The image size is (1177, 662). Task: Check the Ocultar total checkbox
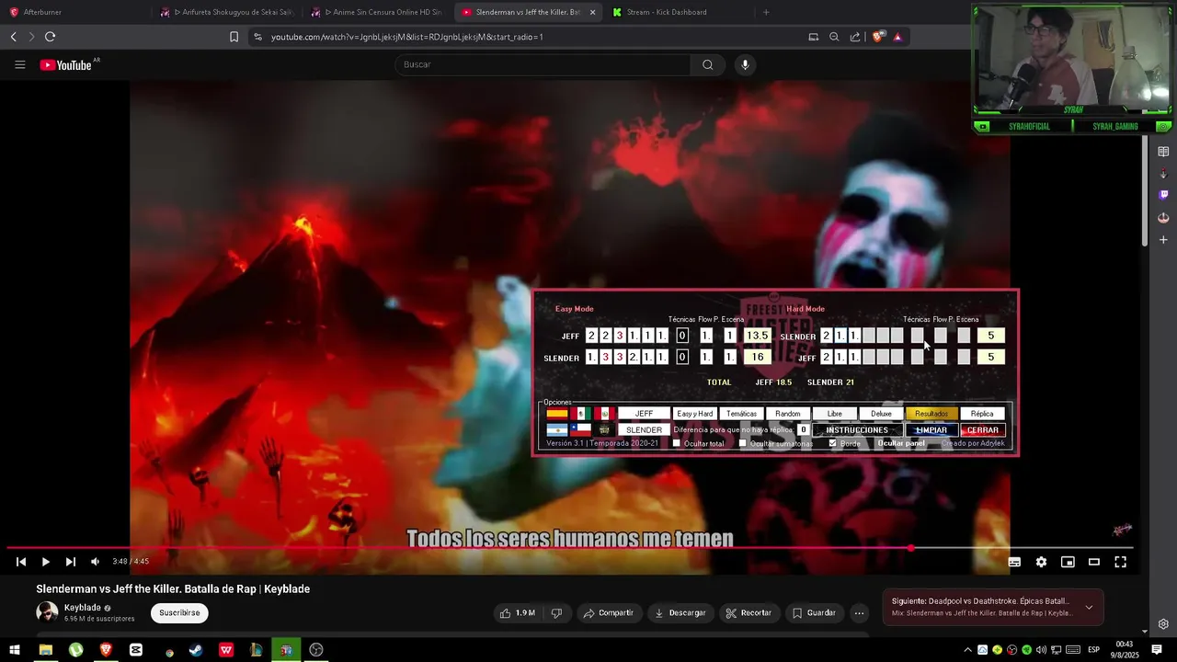tap(676, 443)
